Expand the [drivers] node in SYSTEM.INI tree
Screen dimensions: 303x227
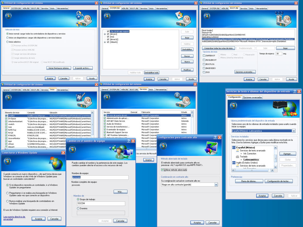(105, 34)
